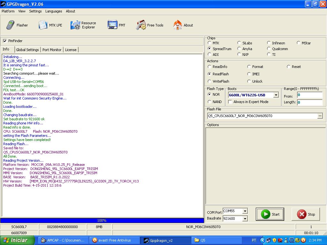Choose the Unlock action
Viewport: 327px width, 245px height.
coord(249,81)
